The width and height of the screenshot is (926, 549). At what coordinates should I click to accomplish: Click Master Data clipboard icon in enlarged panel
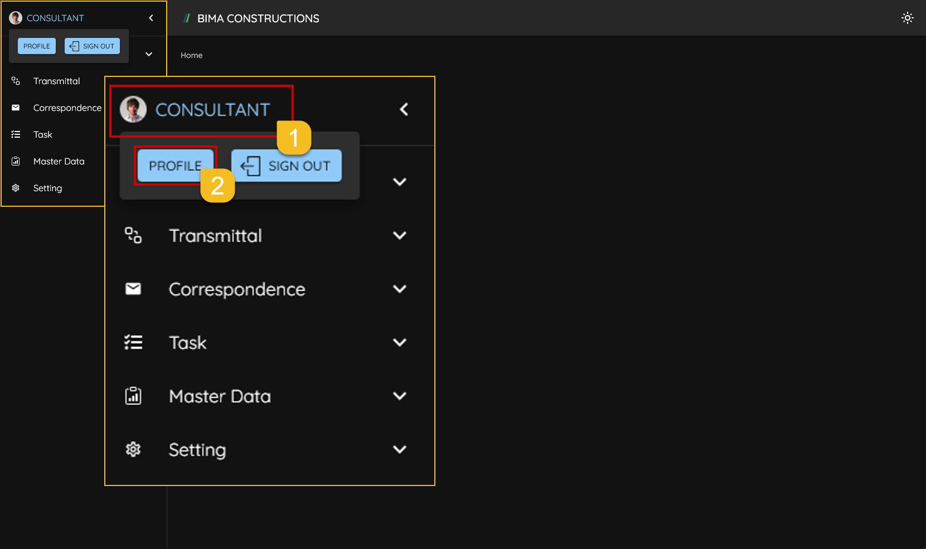coord(133,396)
